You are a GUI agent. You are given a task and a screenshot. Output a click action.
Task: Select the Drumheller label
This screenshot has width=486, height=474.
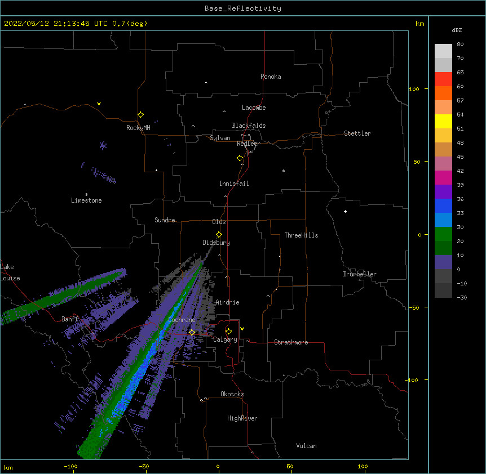pyautogui.click(x=360, y=274)
